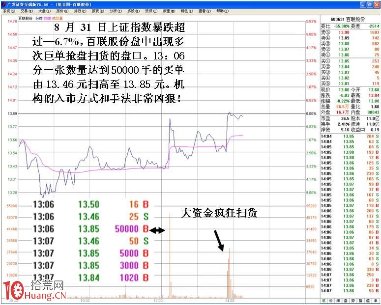This screenshot has height=305, width=381.
Task: Click the 14:00 time axis label
Action: (230, 301)
